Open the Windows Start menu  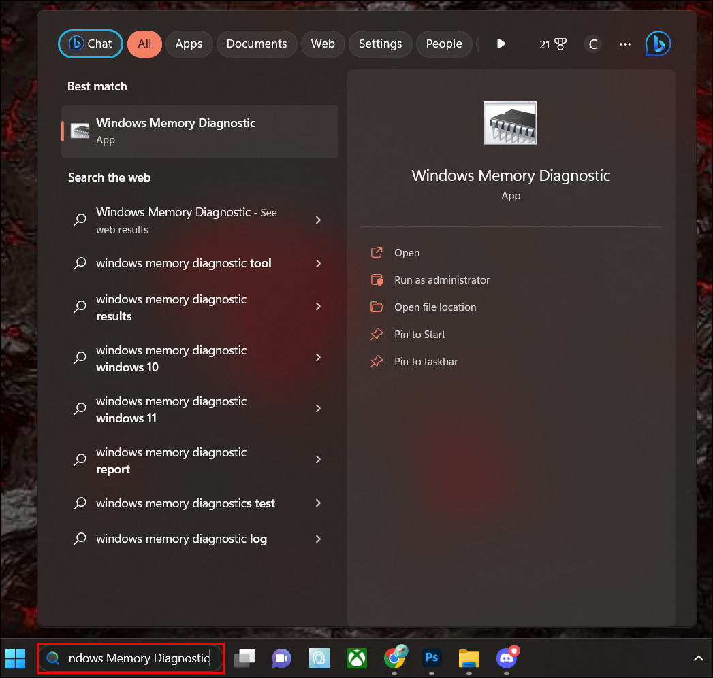(x=16, y=658)
